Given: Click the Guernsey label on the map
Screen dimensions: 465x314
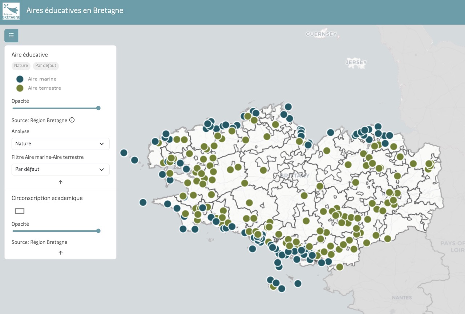Looking at the screenshot, I should point(321,34).
